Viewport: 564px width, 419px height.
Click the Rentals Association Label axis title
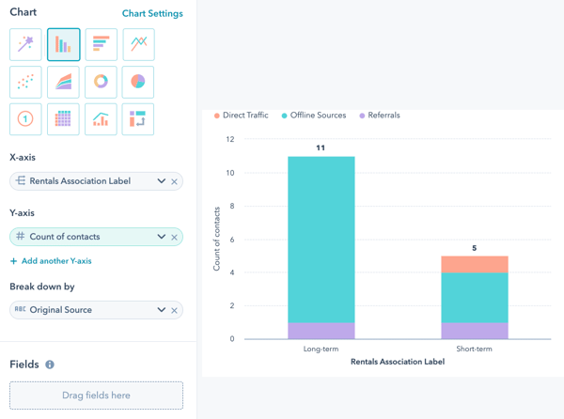click(x=398, y=362)
